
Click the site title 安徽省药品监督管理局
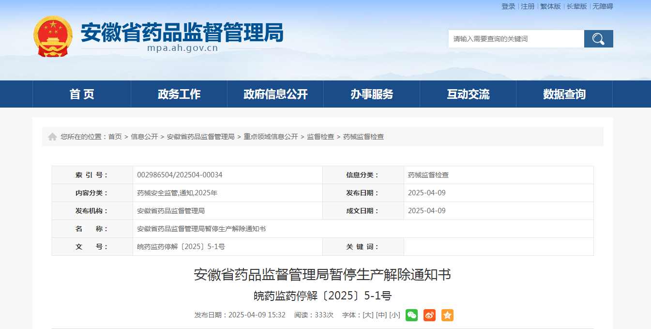182,32
